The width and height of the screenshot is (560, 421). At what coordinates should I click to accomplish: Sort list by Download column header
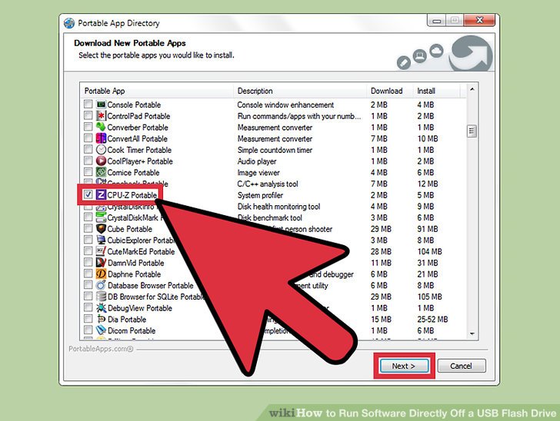[390, 91]
